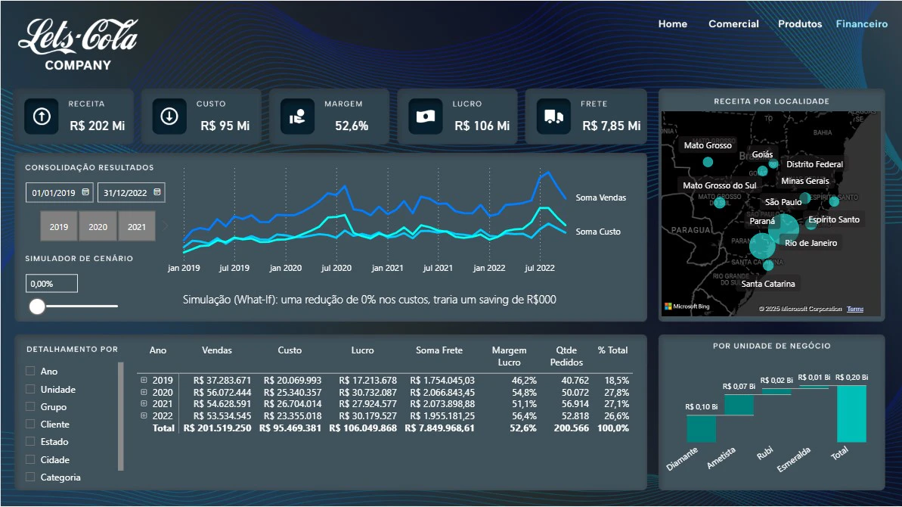Screen dimensions: 902x507
Task: Click the Microsoft Bing logo on map
Action: pos(687,306)
